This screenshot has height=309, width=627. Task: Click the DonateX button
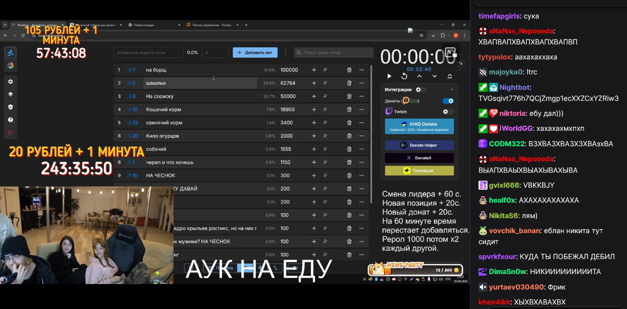pos(419,158)
